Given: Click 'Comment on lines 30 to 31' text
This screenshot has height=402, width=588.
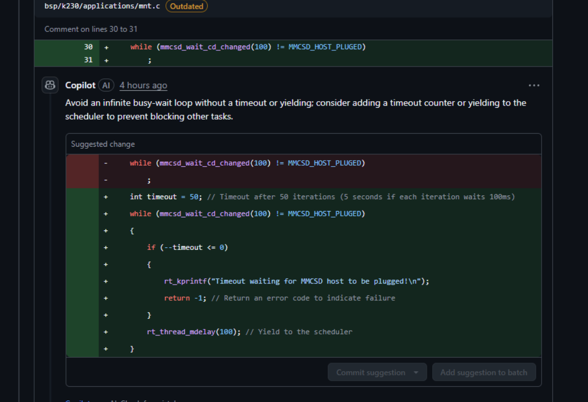Looking at the screenshot, I should tap(91, 29).
